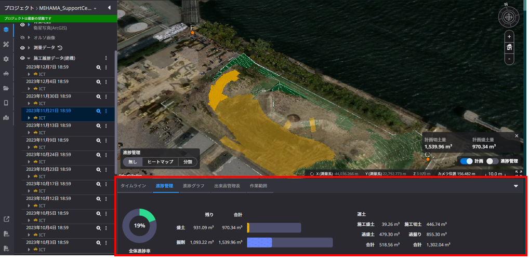The width and height of the screenshot is (529, 261).
Task: Zoom to the 2023年11月21日 data entry
Action: pos(99,111)
